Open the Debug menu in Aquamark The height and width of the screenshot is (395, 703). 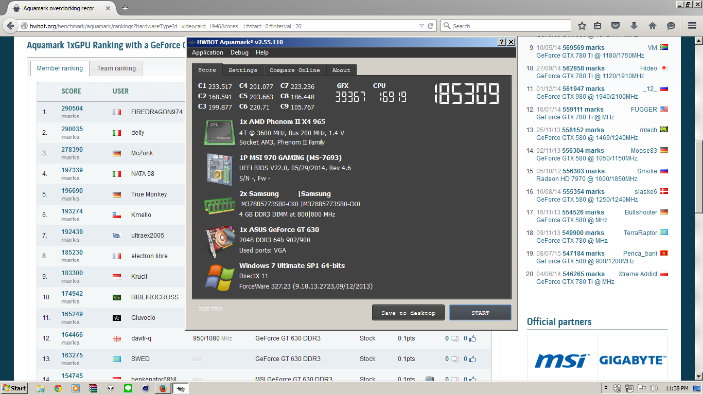tap(239, 52)
